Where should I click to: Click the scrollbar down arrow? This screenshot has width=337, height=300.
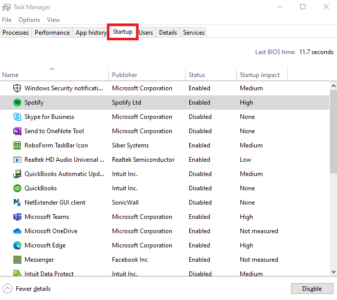[x=333, y=272]
